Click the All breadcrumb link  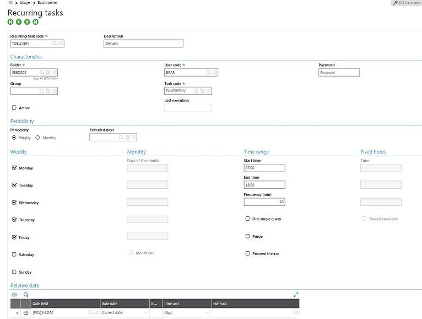point(10,3)
